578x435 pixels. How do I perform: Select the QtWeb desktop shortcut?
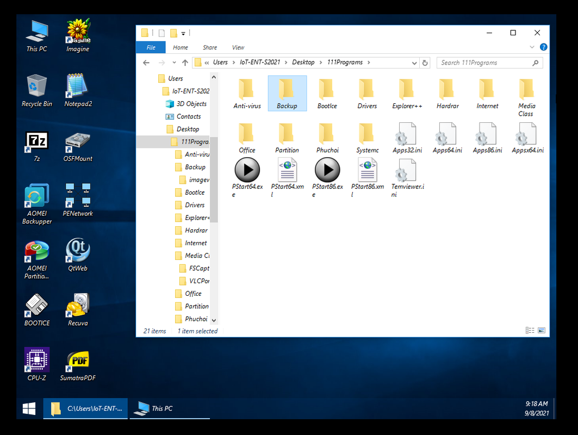(78, 255)
